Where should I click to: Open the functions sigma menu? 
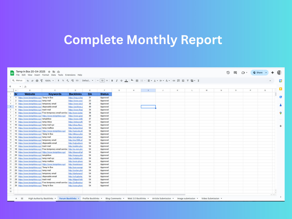(x=199, y=81)
